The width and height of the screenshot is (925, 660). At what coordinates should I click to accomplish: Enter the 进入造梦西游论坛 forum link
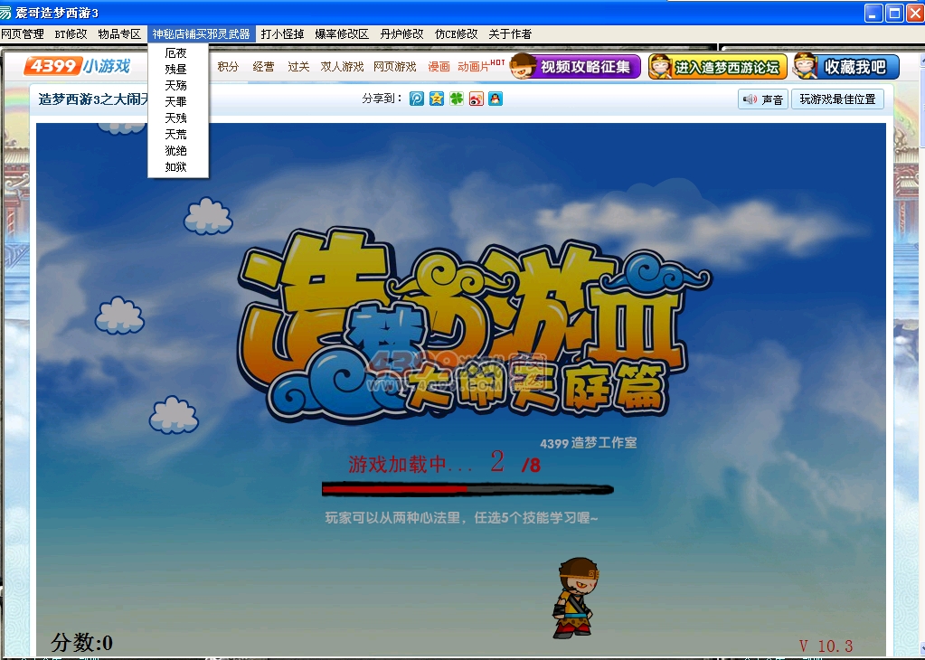pyautogui.click(x=717, y=67)
